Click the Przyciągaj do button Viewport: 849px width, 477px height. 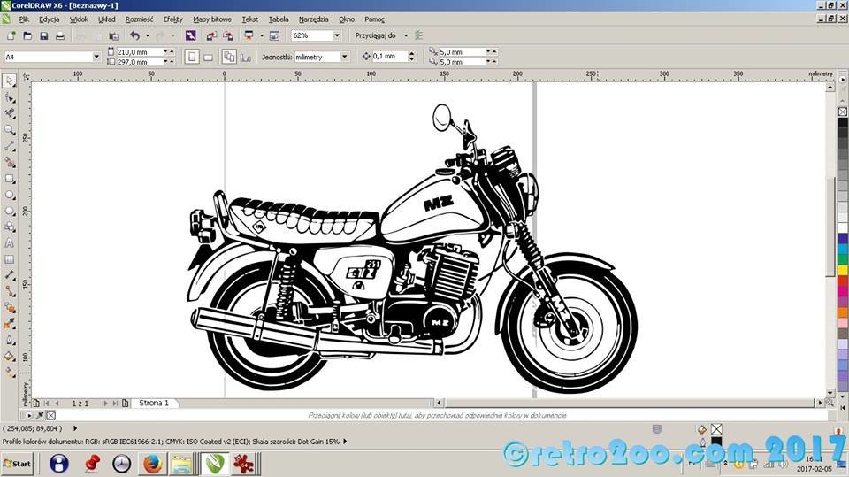coord(380,35)
